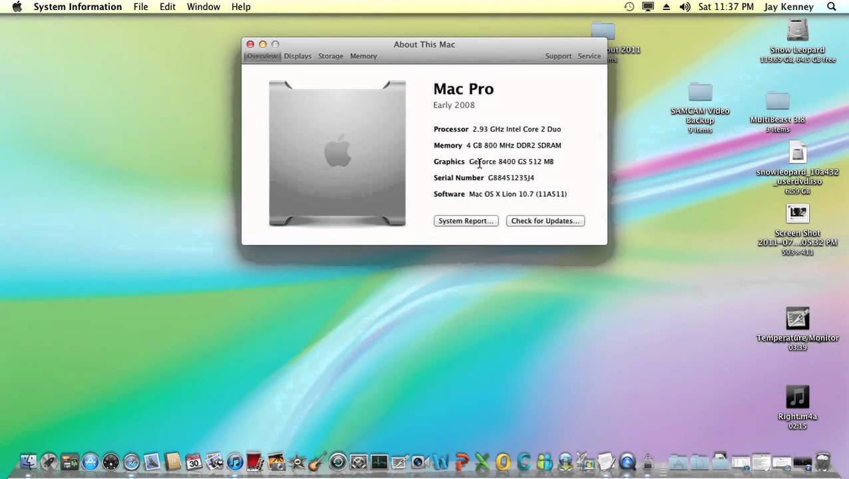
Task: Open the System Information menu
Action: 78,7
